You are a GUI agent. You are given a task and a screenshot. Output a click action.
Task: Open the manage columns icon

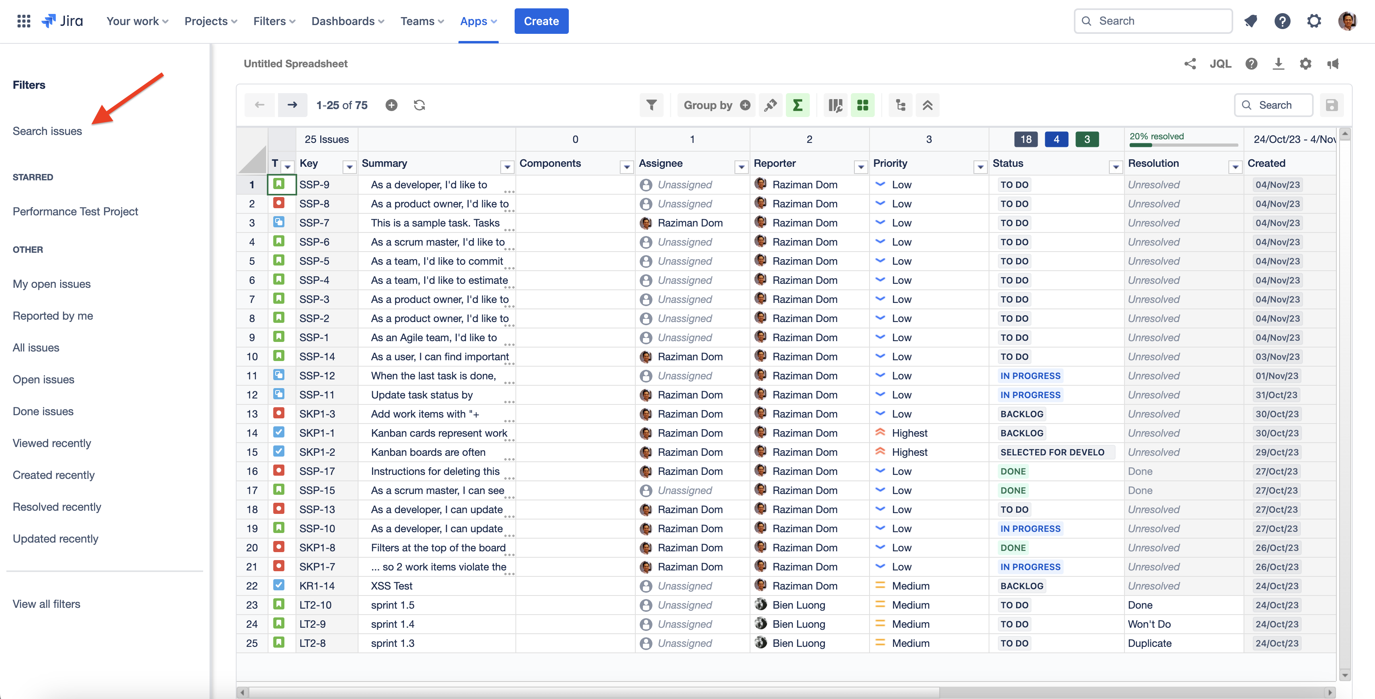pyautogui.click(x=835, y=105)
